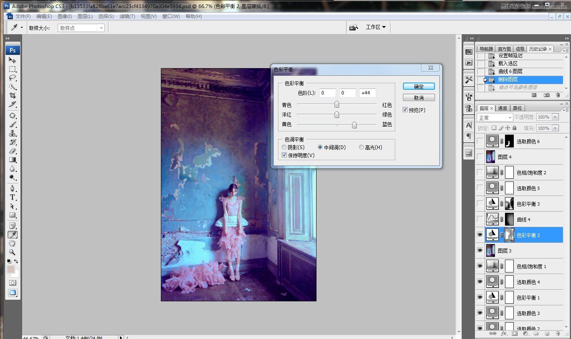Click the delete layer trash icon
Screen dimensions: 571x339
pos(558,333)
